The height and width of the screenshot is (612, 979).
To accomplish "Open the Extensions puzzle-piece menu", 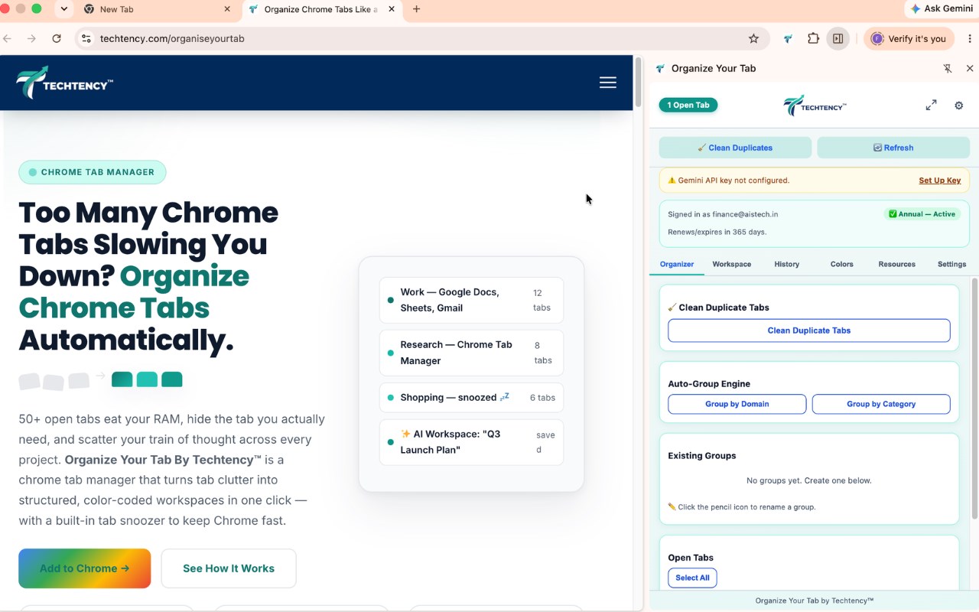I will pyautogui.click(x=813, y=38).
